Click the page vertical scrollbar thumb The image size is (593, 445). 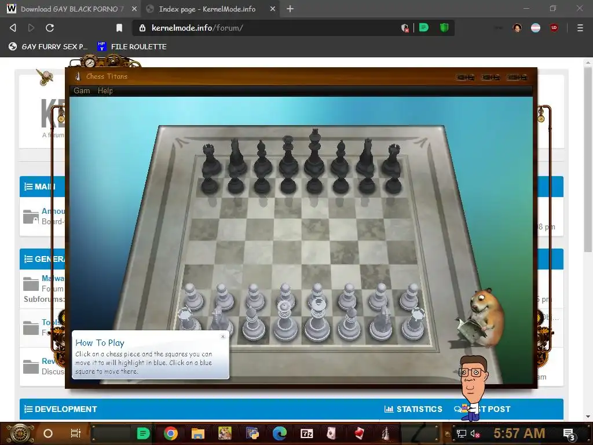click(588, 159)
